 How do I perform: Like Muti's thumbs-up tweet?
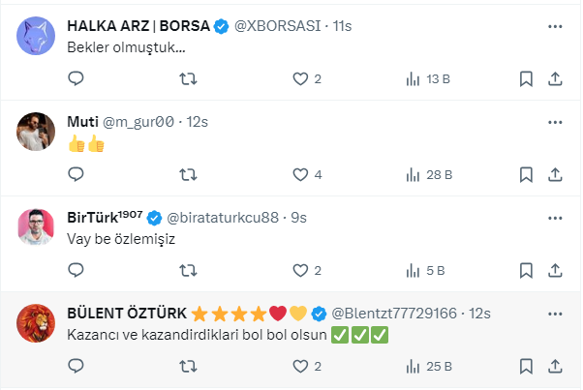pos(300,175)
